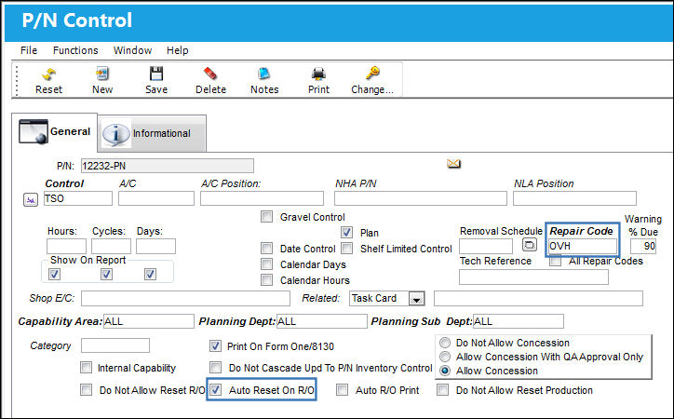Enable the Date Control checkbox

[266, 249]
